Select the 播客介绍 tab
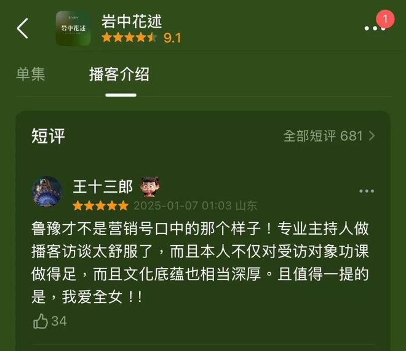The width and height of the screenshot is (406, 351). tap(119, 74)
